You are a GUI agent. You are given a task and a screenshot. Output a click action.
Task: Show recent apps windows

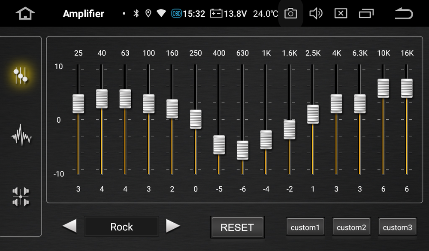[366, 14]
